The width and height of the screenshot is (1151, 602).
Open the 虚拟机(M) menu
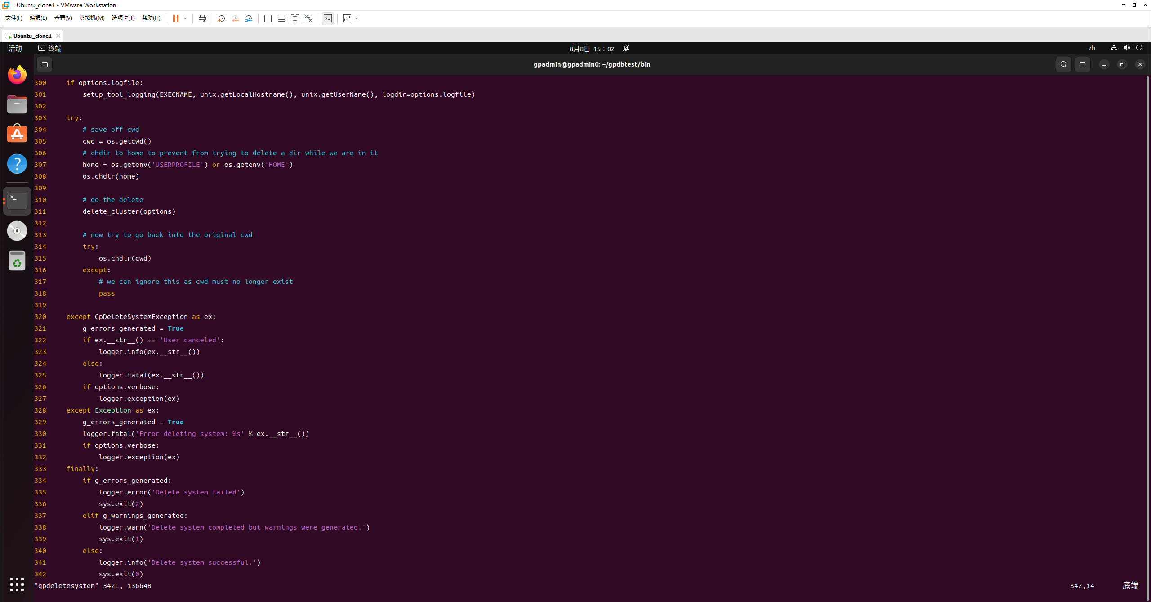(x=92, y=18)
